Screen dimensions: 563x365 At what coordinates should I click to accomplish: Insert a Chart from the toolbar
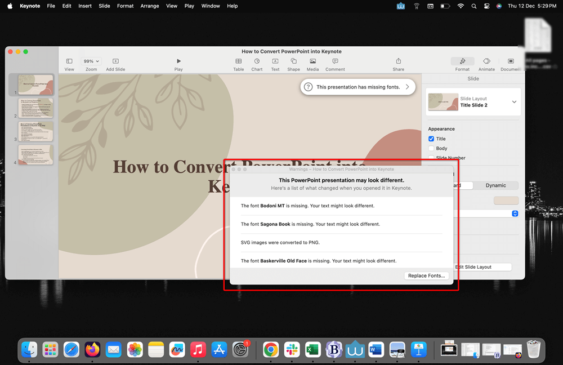point(257,63)
